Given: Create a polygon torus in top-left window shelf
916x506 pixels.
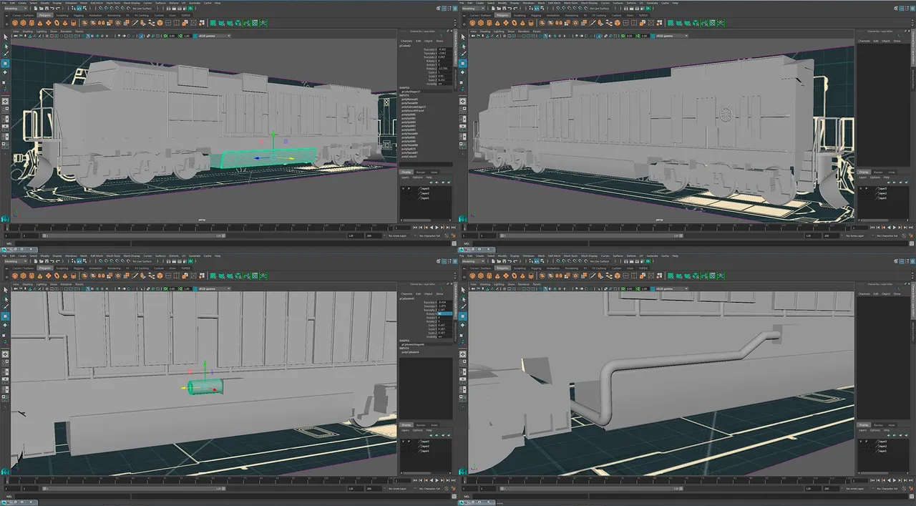Looking at the screenshot, I should 57,23.
